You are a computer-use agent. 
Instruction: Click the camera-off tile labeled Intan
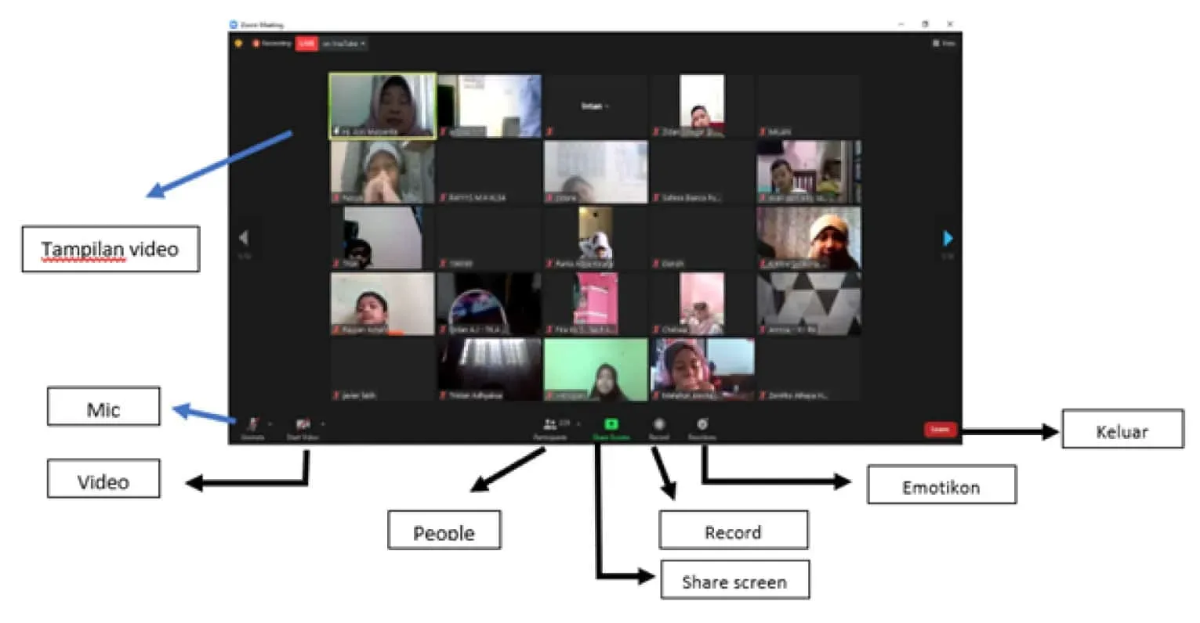click(596, 106)
